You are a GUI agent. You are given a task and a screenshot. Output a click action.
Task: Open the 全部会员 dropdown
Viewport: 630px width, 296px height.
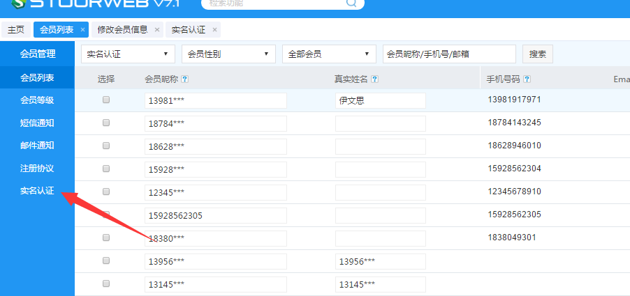click(x=329, y=54)
